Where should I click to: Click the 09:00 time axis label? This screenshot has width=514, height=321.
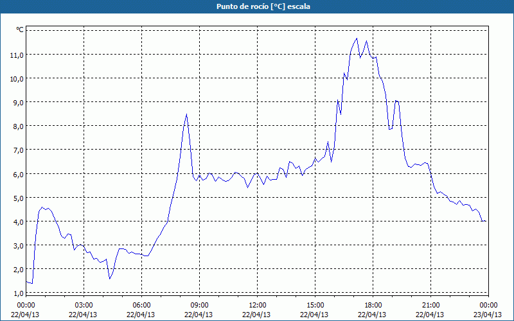click(x=199, y=306)
